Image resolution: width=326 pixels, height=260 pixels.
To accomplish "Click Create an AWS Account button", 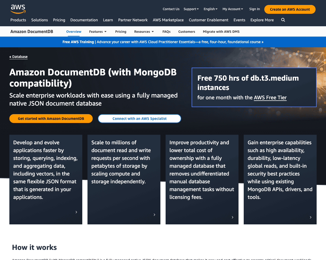I will [290, 9].
